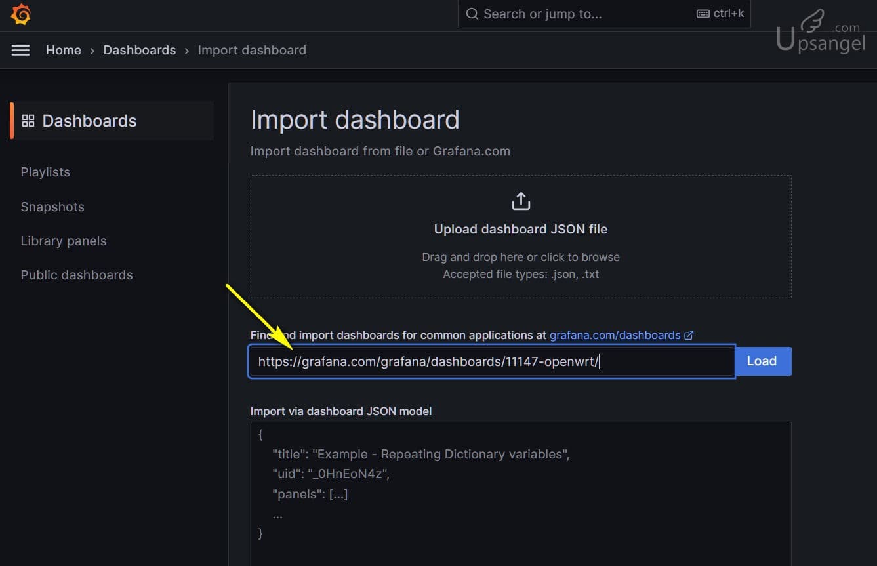Screen dimensions: 877x566
Task: Click the ctrl+k keyboard shortcut badge
Action: pos(719,13)
